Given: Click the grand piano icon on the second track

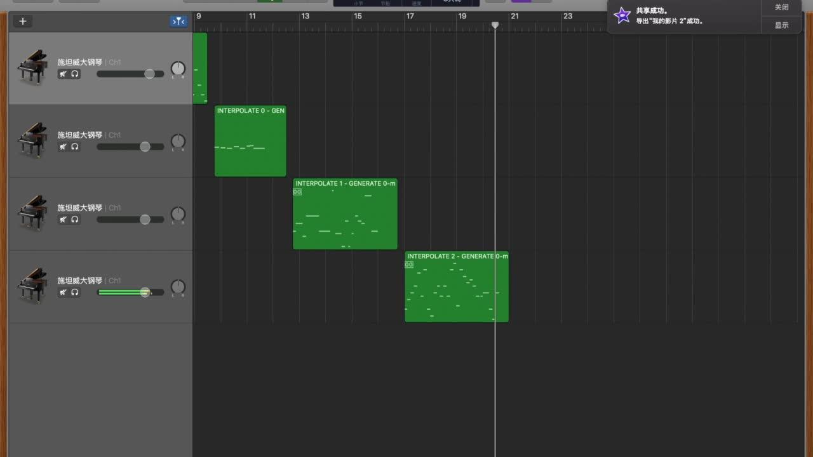Looking at the screenshot, I should 32,138.
